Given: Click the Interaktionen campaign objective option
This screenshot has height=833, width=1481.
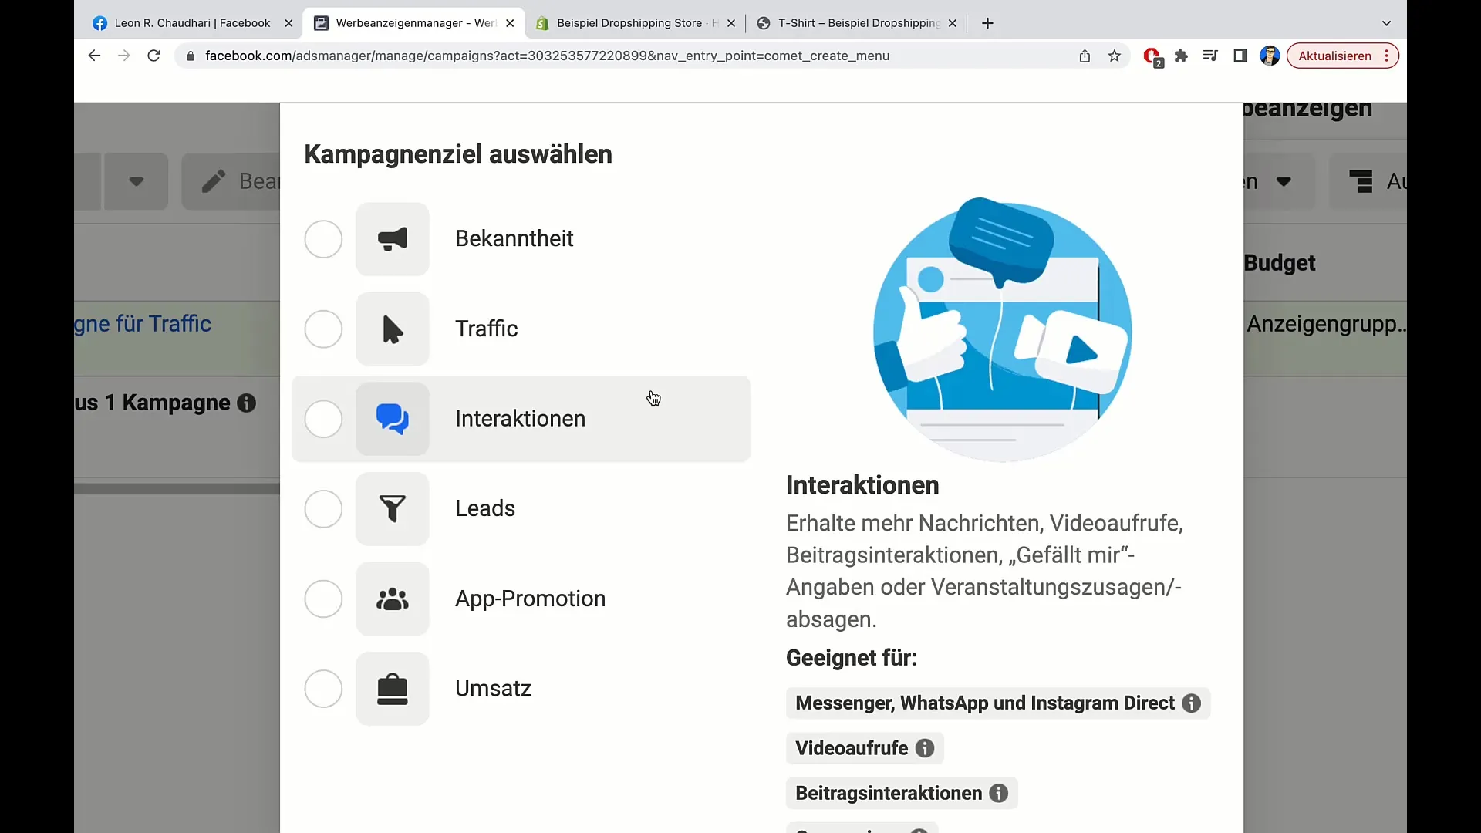Looking at the screenshot, I should tap(521, 418).
